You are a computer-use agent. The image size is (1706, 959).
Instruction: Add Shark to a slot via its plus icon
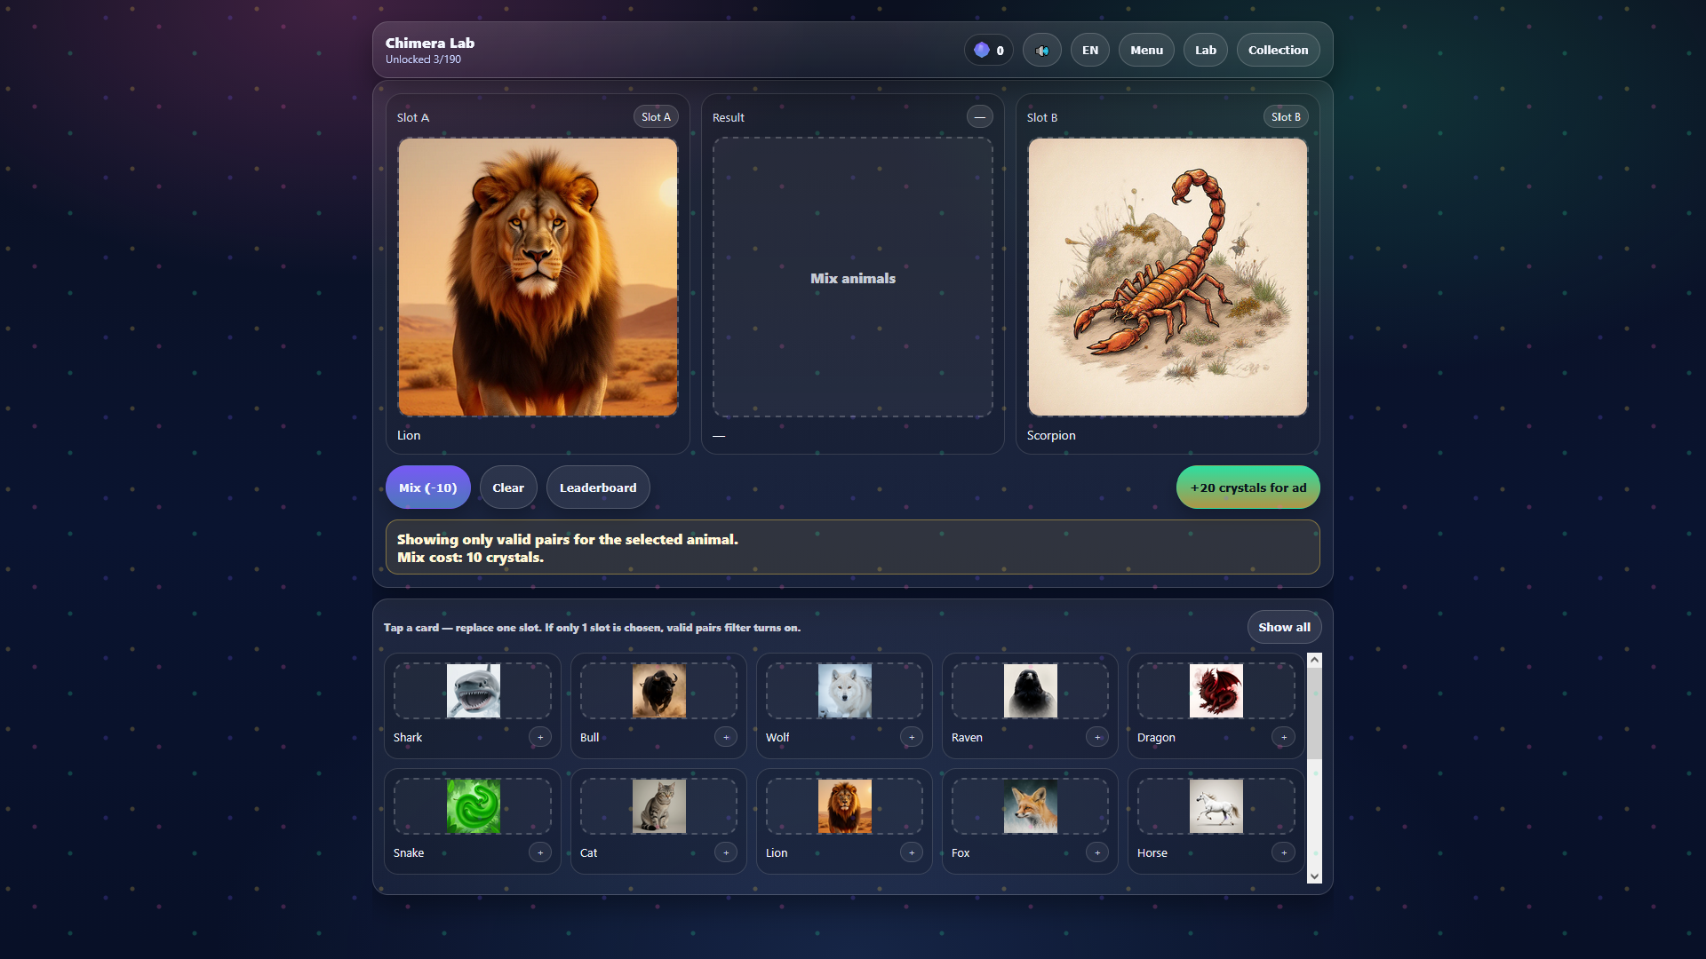coord(540,737)
